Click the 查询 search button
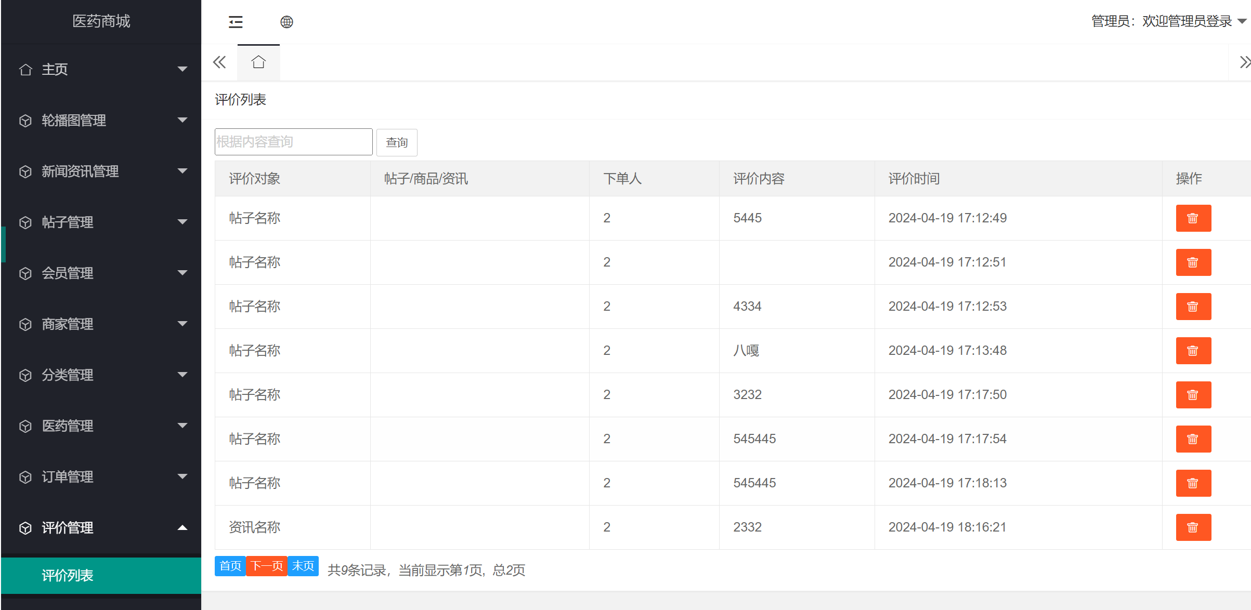Screen dimensions: 1251x610 [x=397, y=142]
